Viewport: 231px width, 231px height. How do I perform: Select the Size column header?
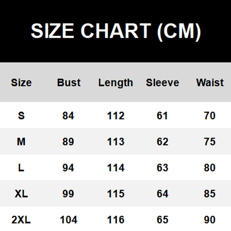click(21, 83)
